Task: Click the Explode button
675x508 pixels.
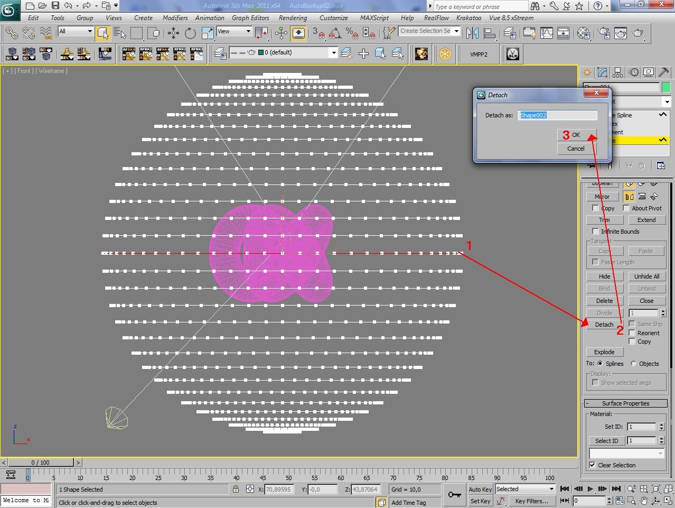Action: [605, 352]
